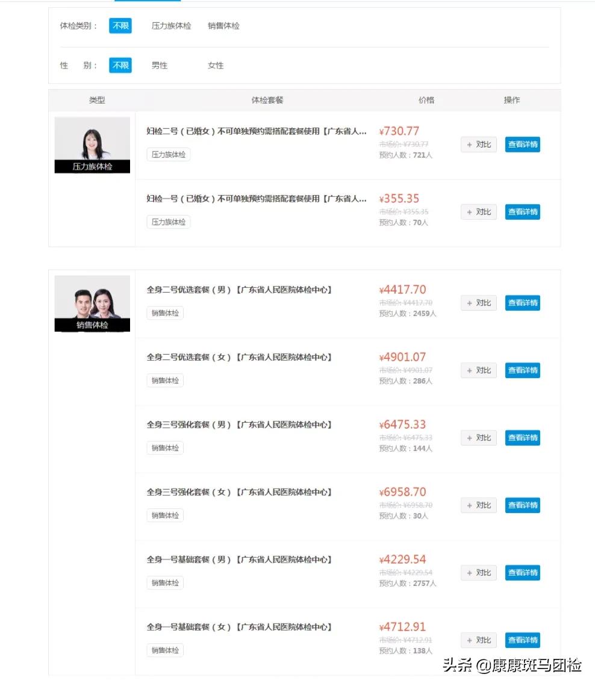Add 全身三号强化套餐（男）to 对比 comparison
The height and width of the screenshot is (686, 595).
click(478, 438)
